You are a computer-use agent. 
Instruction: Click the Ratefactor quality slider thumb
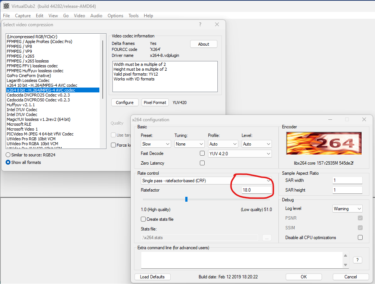coord(186,199)
